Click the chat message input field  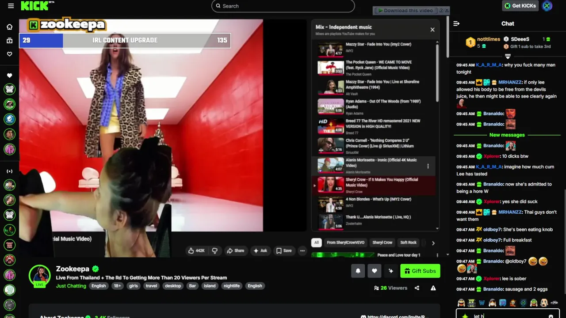click(507, 314)
